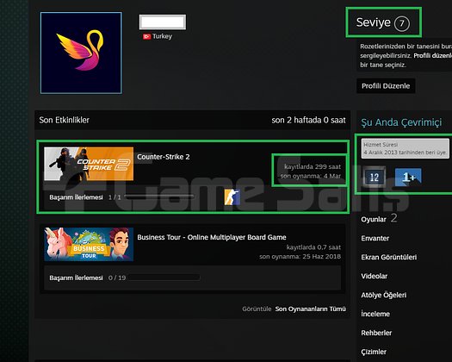Click the '1 / 1' achievement count
The image size is (452, 362).
point(115,197)
